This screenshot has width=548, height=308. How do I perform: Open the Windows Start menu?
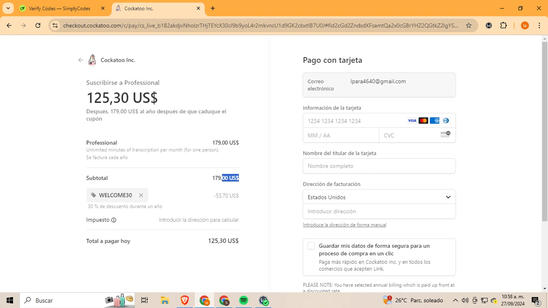tap(10, 300)
